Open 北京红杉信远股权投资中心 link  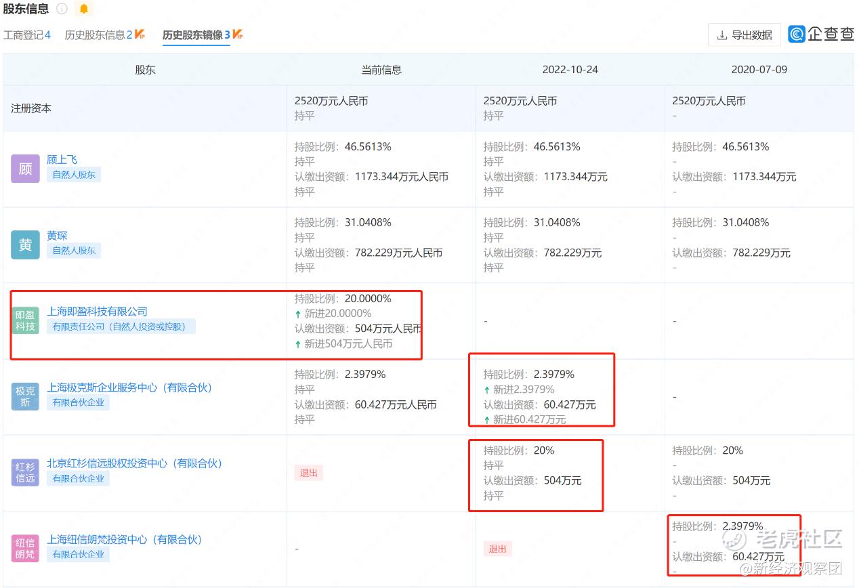click(134, 463)
